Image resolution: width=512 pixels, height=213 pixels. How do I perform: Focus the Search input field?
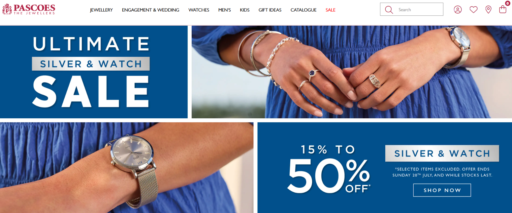click(x=418, y=10)
